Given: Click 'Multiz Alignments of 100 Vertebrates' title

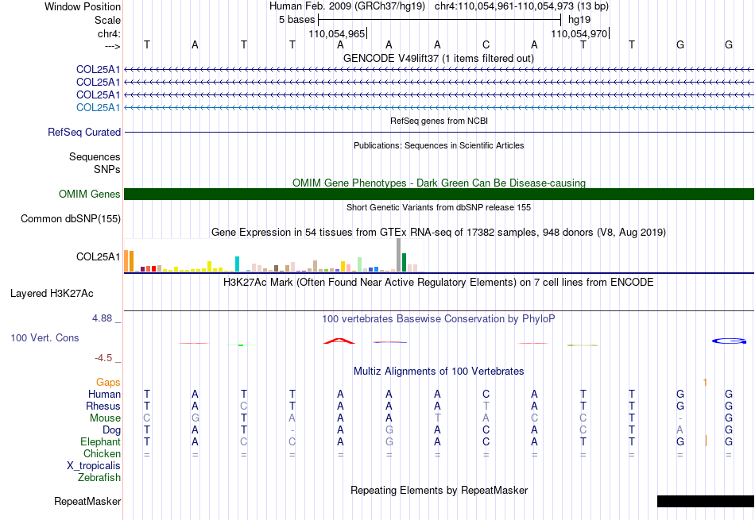Looking at the screenshot, I should 439,371.
